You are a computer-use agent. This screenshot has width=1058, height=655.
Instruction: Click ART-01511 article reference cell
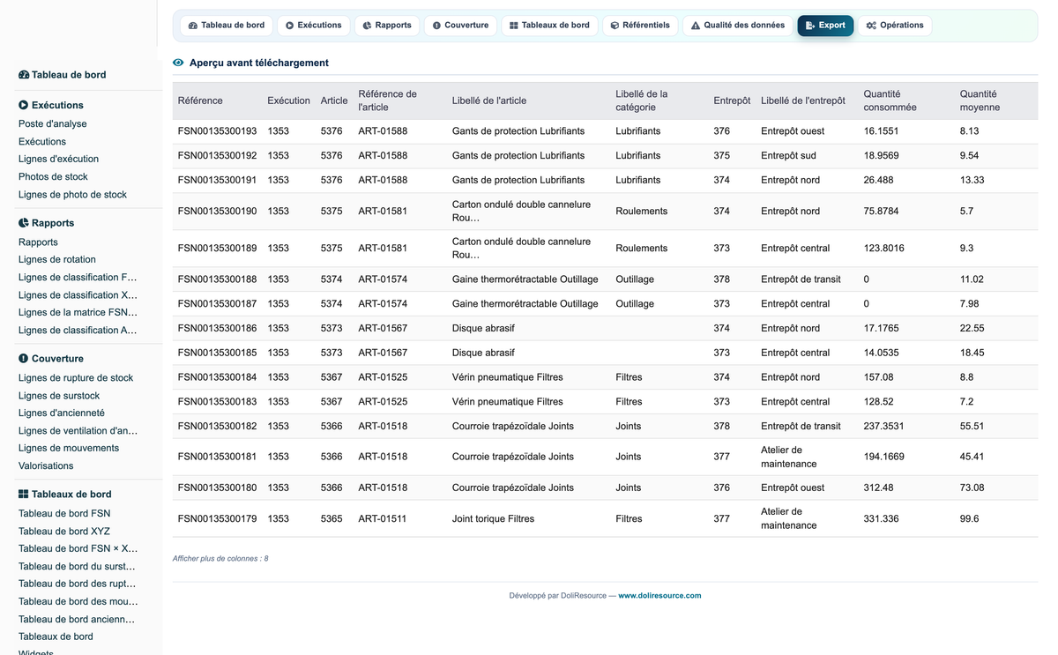[383, 519]
